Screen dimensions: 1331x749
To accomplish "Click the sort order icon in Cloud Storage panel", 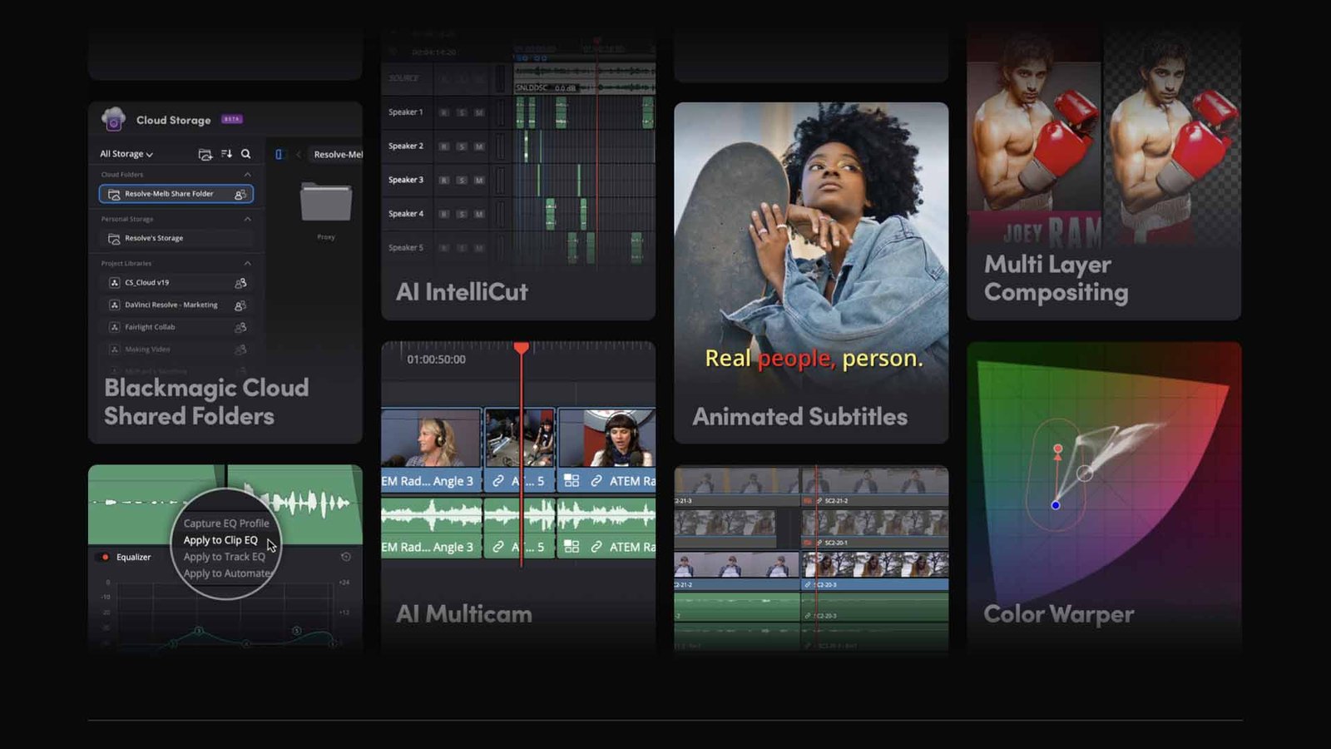I will click(x=225, y=154).
